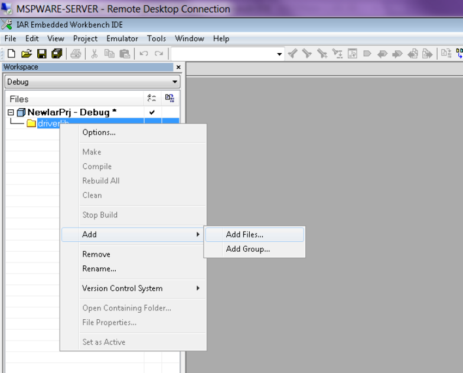Click the greyed Stop Build entry

[x=133, y=215]
